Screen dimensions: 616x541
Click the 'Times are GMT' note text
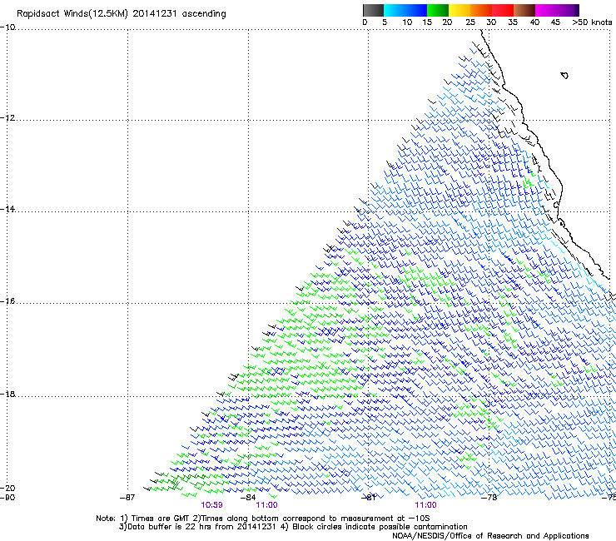tap(161, 519)
